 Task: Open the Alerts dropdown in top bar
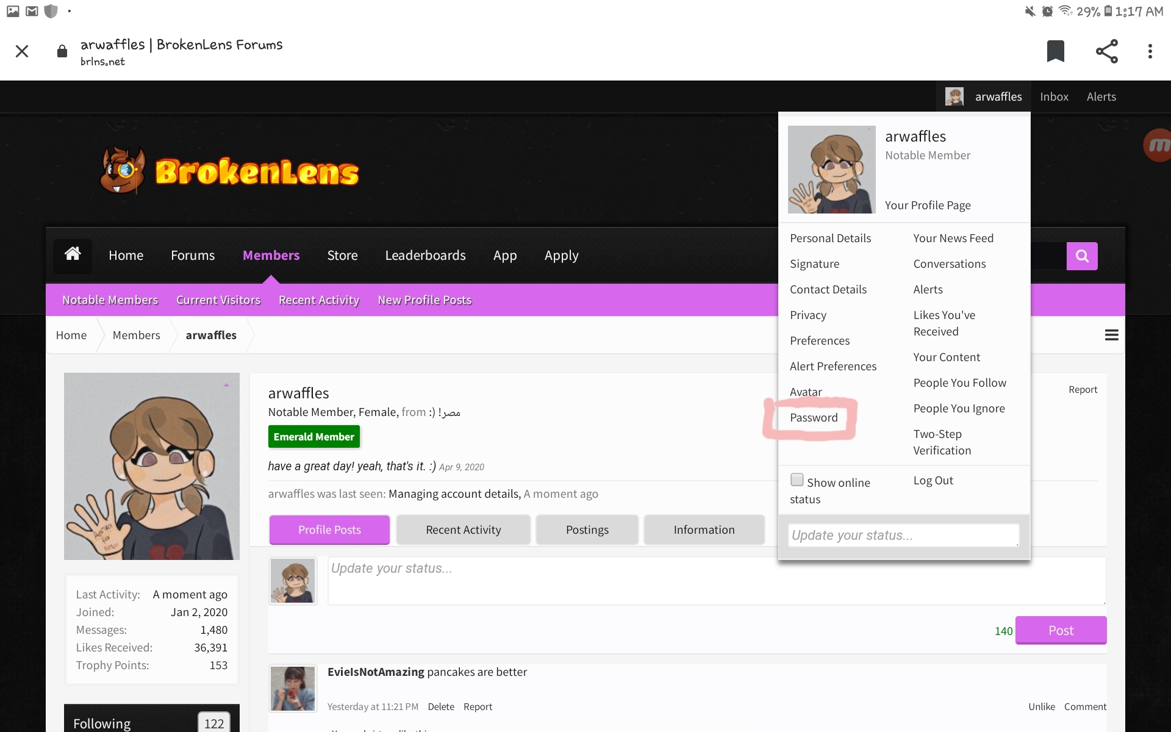coord(1101,96)
